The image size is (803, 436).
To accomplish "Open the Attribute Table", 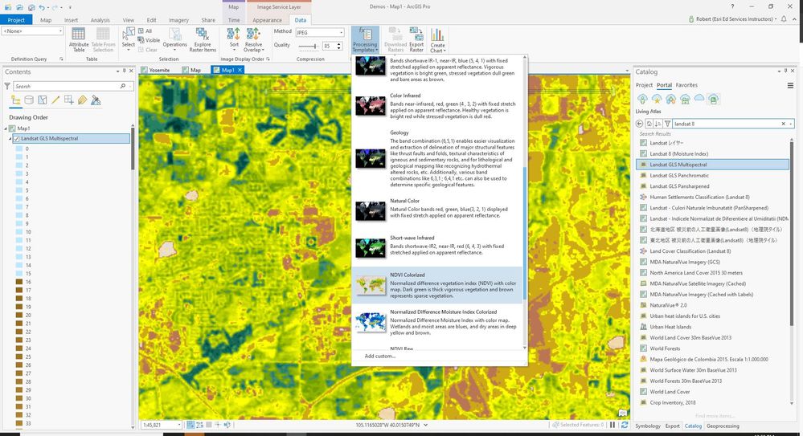I will tap(78, 40).
